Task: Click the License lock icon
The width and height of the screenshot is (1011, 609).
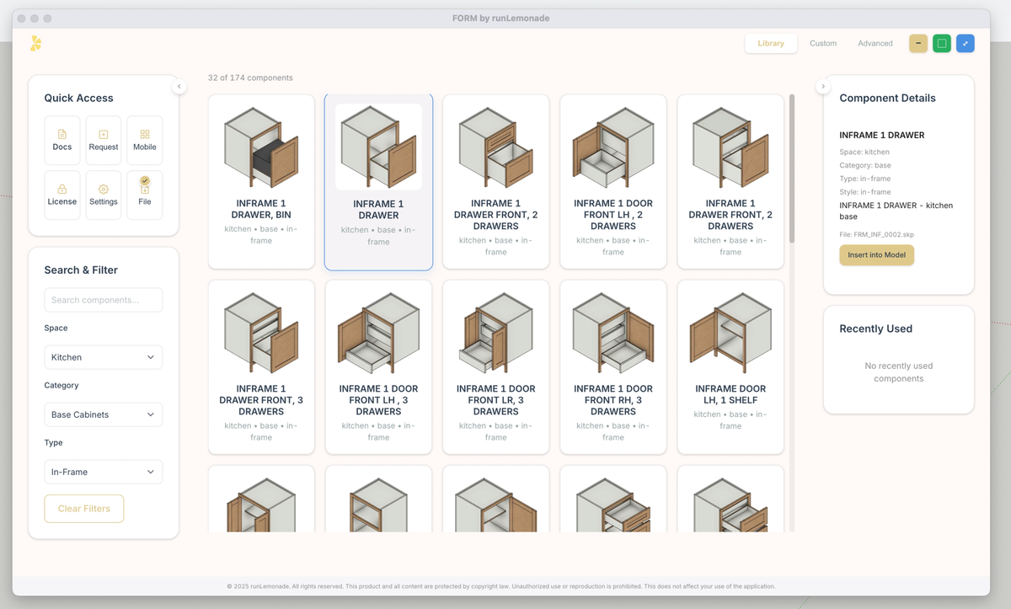Action: pyautogui.click(x=62, y=194)
